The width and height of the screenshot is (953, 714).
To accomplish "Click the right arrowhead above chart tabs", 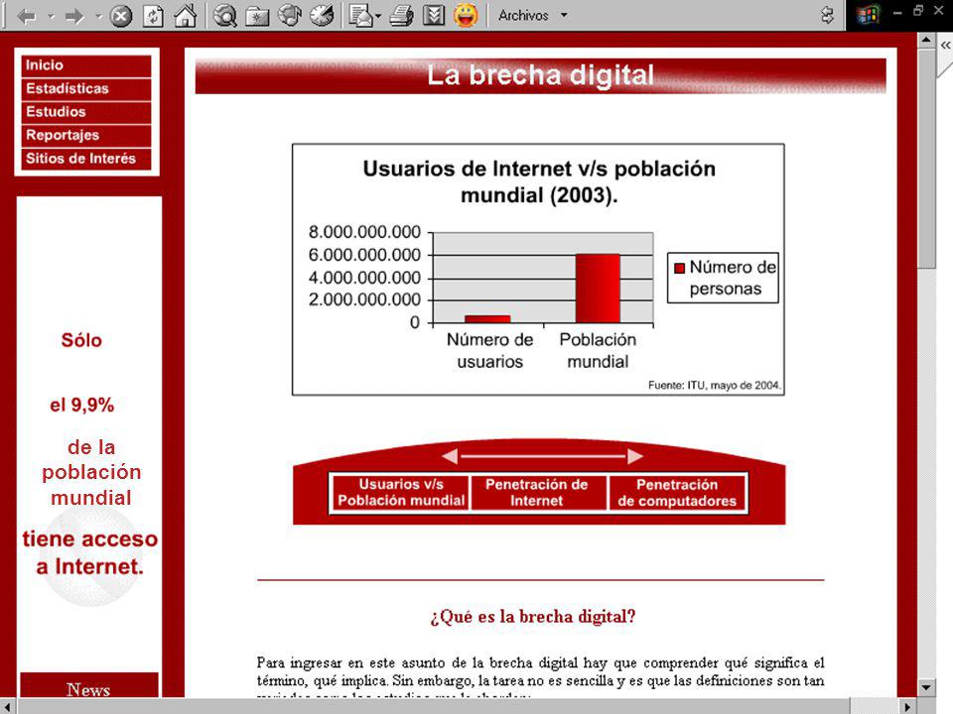I will 635,456.
